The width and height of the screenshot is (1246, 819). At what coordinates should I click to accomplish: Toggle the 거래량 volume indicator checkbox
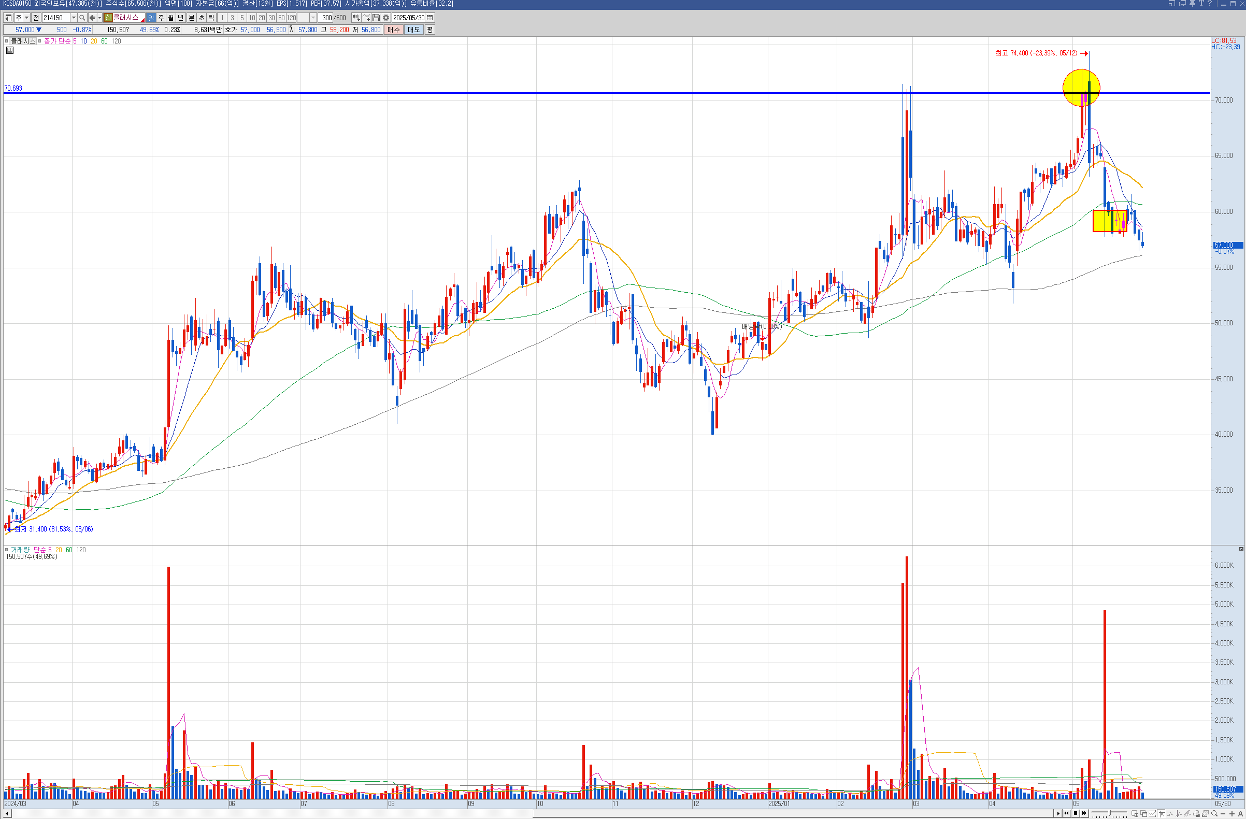(7, 550)
